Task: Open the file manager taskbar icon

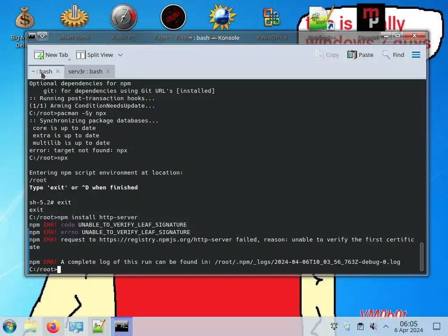Action: click(x=31, y=326)
